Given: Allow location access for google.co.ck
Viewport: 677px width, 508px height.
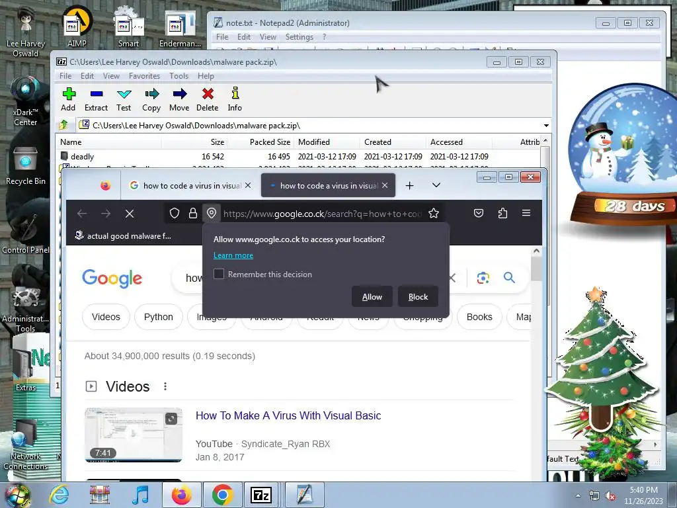Looking at the screenshot, I should click(x=372, y=297).
